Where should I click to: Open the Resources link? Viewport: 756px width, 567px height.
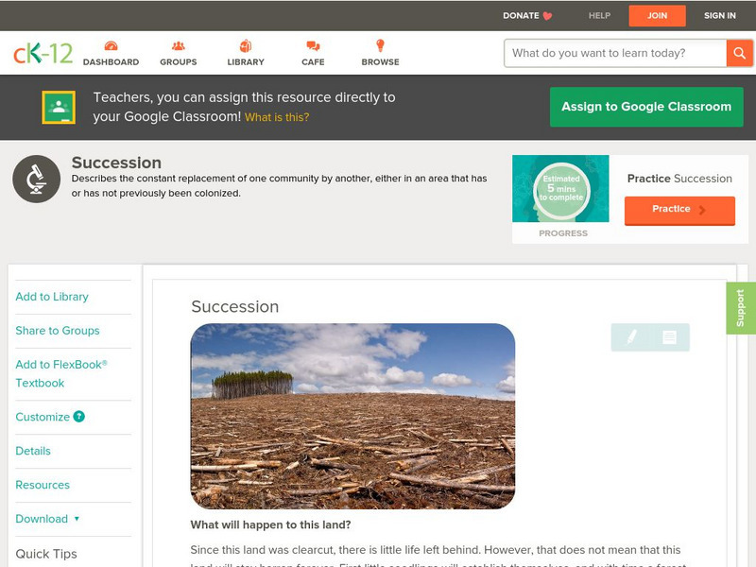pyautogui.click(x=43, y=485)
